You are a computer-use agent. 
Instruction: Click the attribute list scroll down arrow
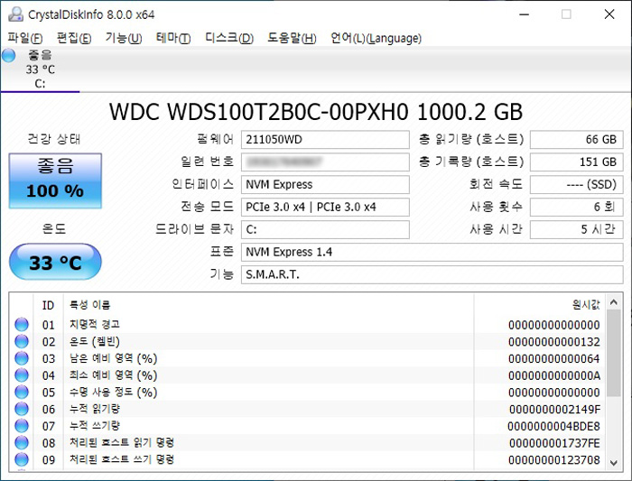pyautogui.click(x=613, y=462)
